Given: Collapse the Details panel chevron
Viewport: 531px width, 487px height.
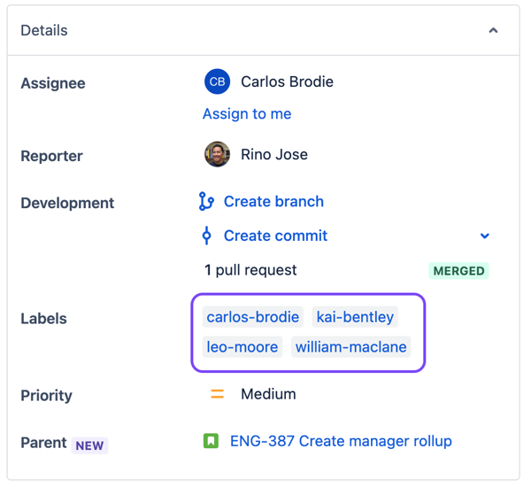Looking at the screenshot, I should tap(493, 31).
